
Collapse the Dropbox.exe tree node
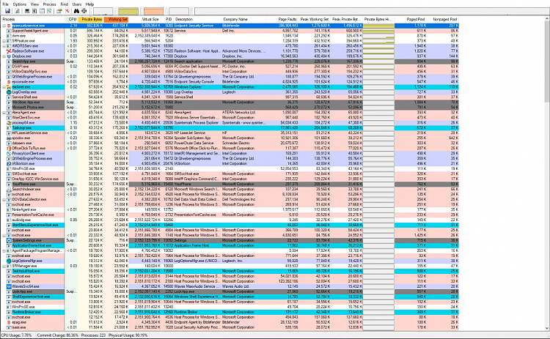pos(4,56)
